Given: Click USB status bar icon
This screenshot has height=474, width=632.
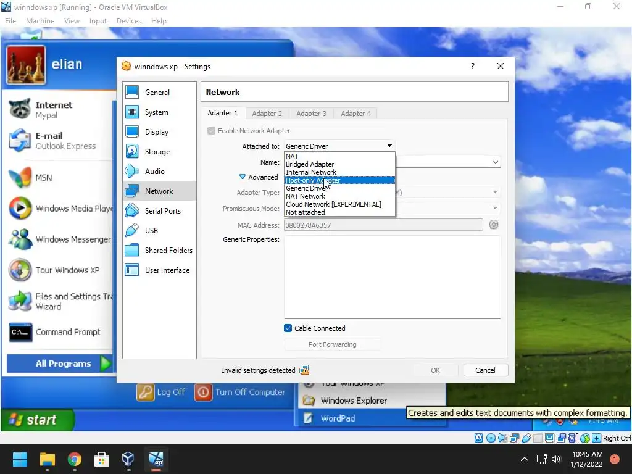Looking at the screenshot, I should (526, 438).
